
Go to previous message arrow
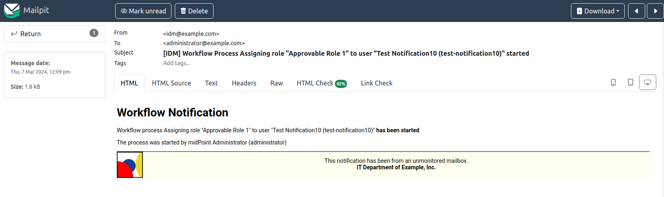636,11
